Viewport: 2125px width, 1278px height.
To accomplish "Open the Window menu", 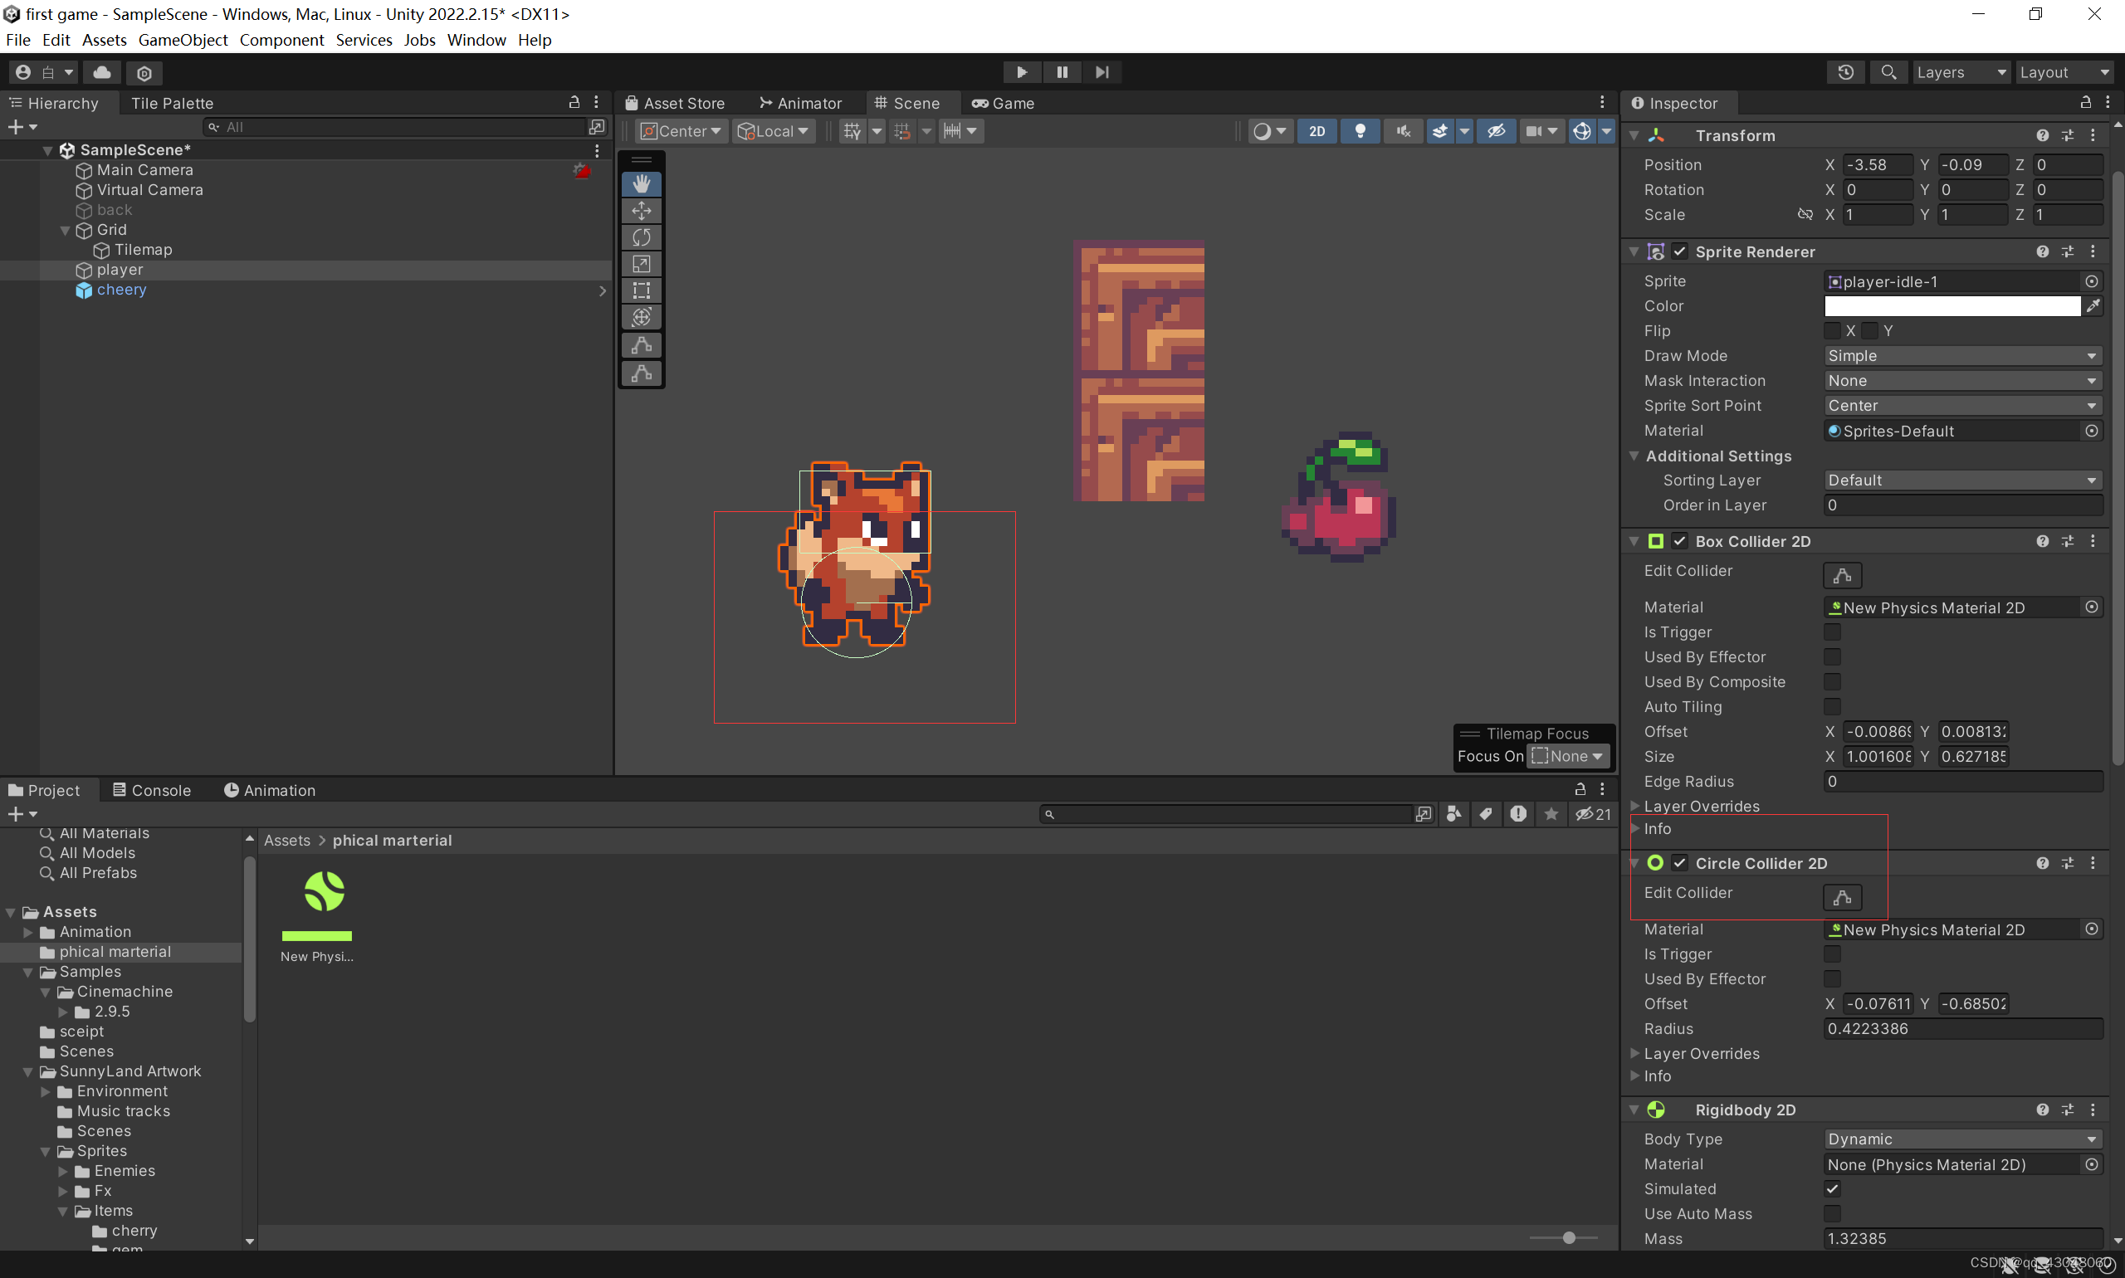I will (476, 40).
